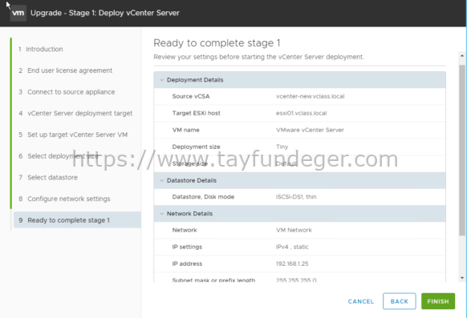
Task: Select the value vcenter-new.vclass.local
Action: click(x=310, y=96)
